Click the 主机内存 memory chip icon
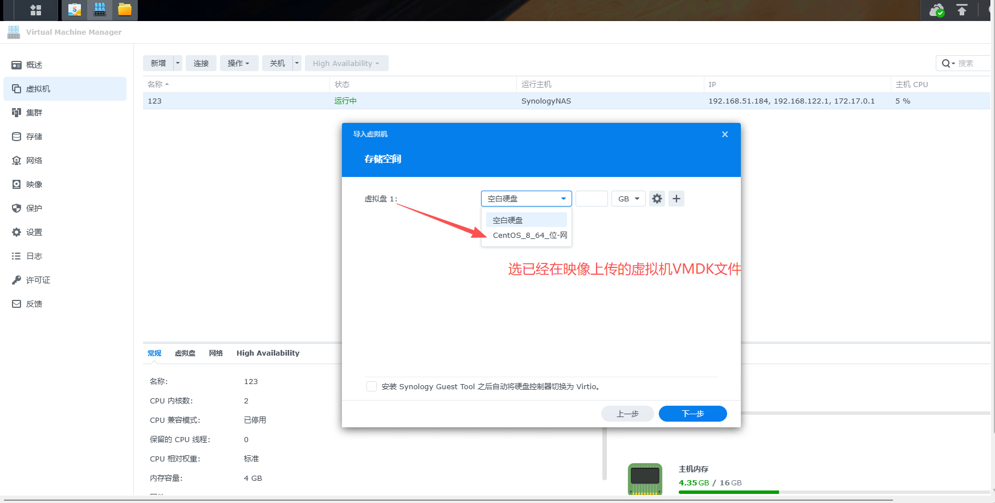The width and height of the screenshot is (995, 503). coord(645,479)
